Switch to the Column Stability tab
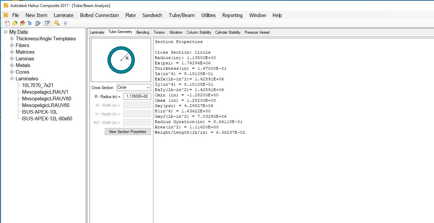This screenshot has height=223, width=434. click(x=199, y=32)
